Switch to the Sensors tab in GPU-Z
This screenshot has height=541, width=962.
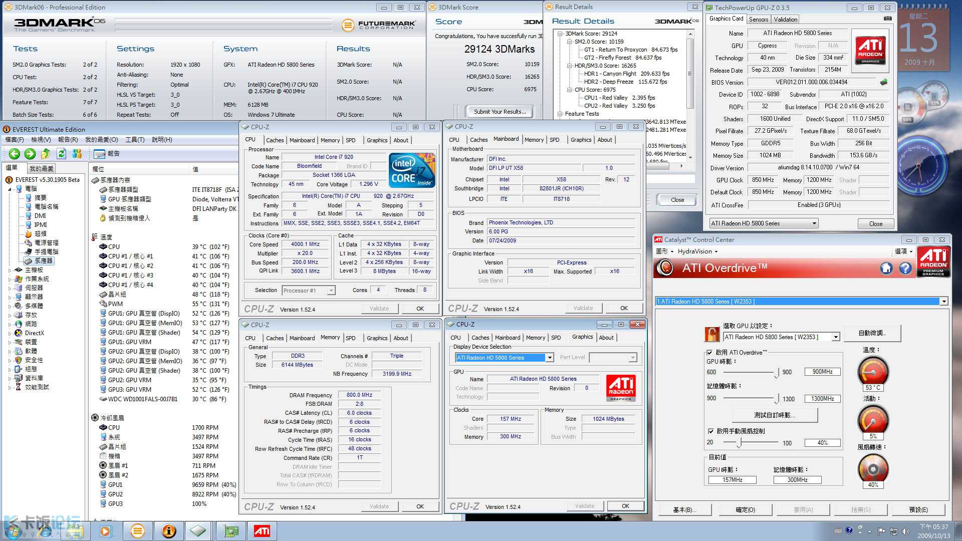point(759,20)
